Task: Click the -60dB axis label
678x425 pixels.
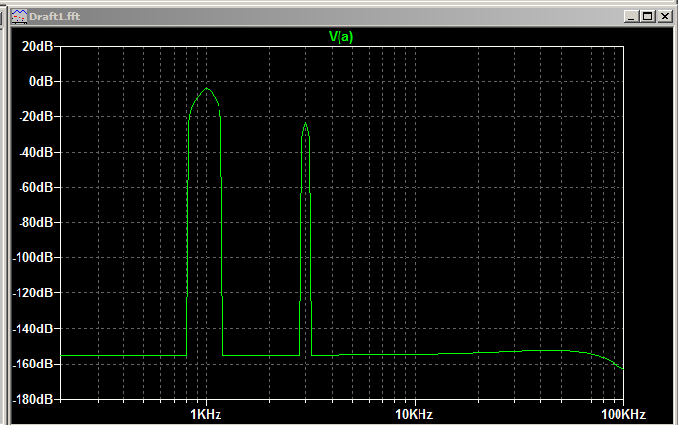Action: (36, 187)
